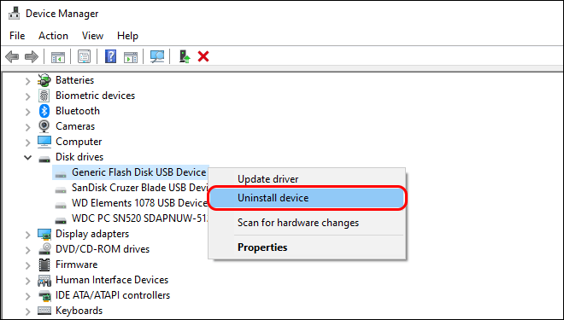Screen dimensions: 564x320
Task: Open the Action menu
Action: pyautogui.click(x=53, y=36)
